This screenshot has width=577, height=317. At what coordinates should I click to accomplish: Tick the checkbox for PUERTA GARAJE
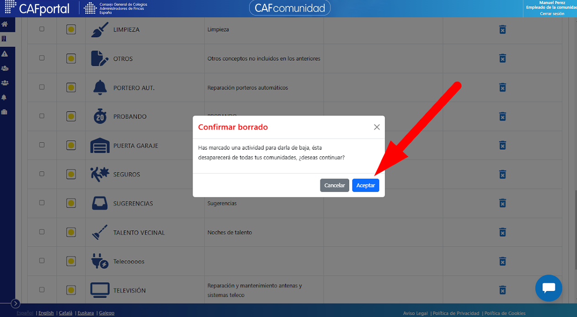[42, 145]
